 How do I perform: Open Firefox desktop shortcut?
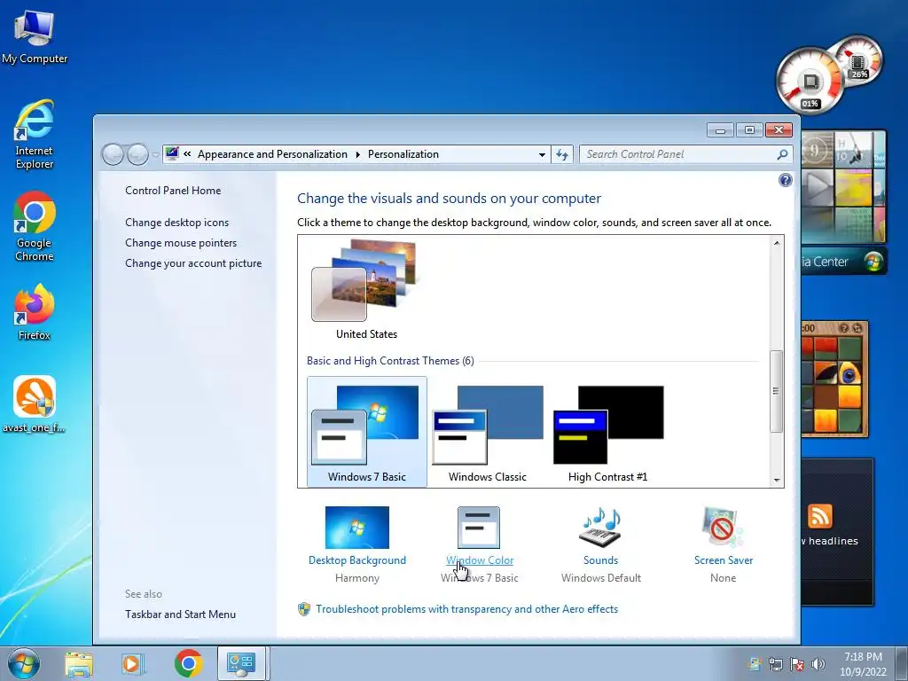(x=35, y=312)
